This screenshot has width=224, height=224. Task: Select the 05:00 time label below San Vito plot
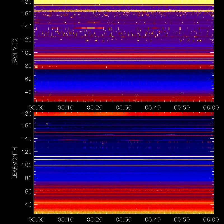pos(36,108)
